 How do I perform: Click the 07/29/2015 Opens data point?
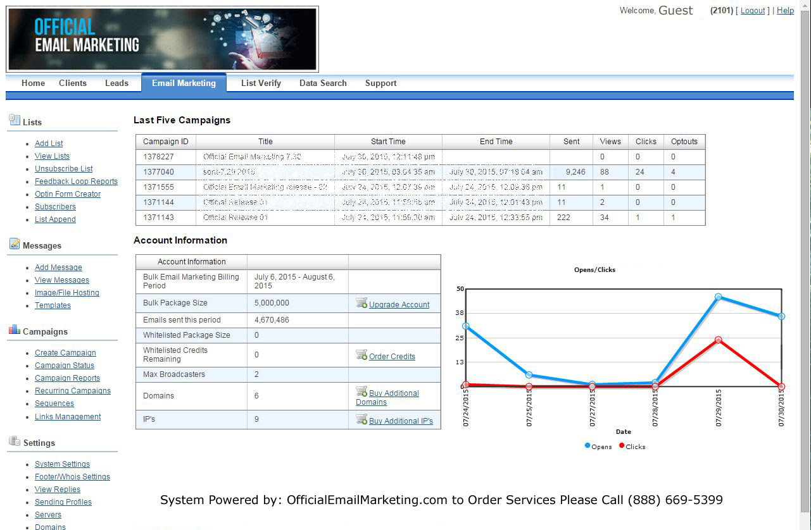(x=718, y=297)
